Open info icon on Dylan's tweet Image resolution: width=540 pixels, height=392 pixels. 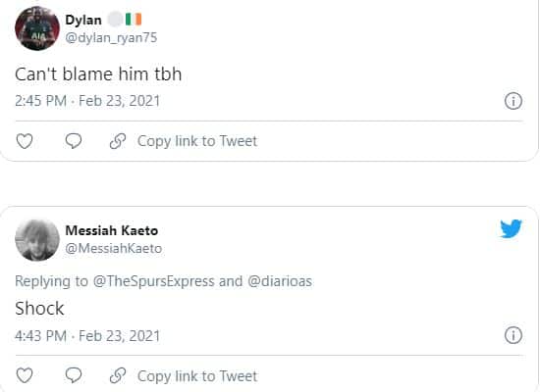click(x=513, y=101)
